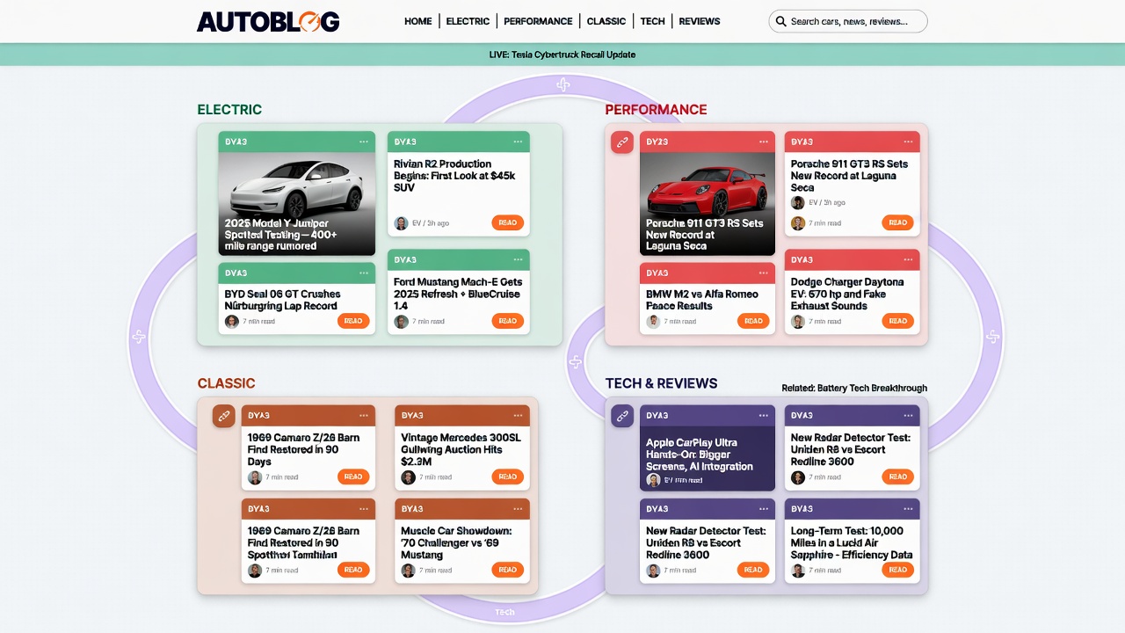Viewport: 1125px width, 633px height.
Task: Open TECH in top navigation
Action: [x=652, y=21]
